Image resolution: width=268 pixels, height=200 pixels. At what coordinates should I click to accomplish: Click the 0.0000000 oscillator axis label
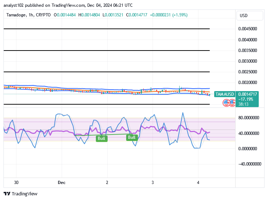[x=248, y=149]
